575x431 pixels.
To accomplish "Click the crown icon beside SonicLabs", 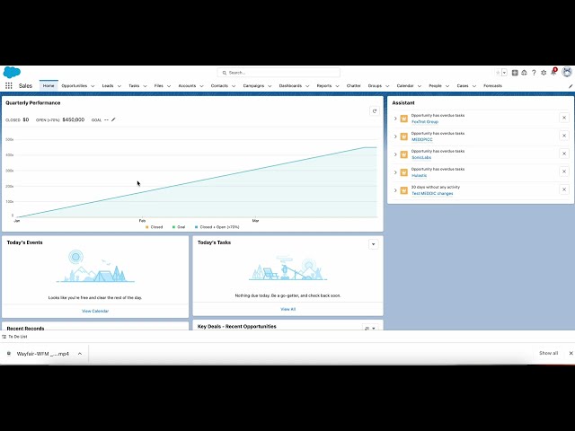I will (x=403, y=154).
